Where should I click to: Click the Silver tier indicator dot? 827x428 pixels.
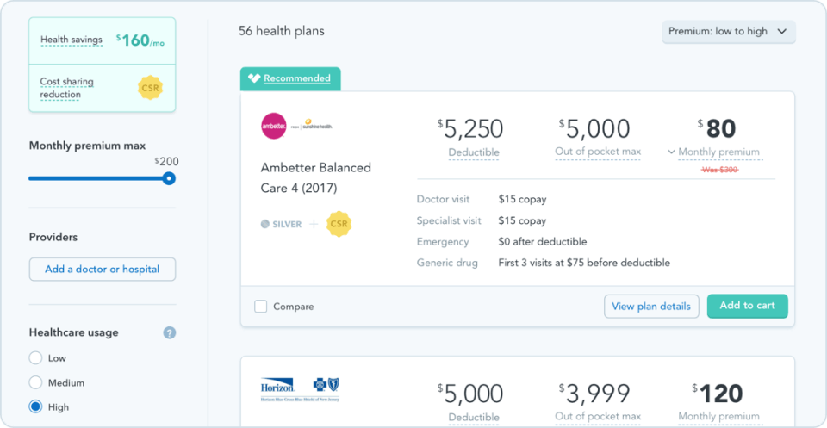pos(265,224)
